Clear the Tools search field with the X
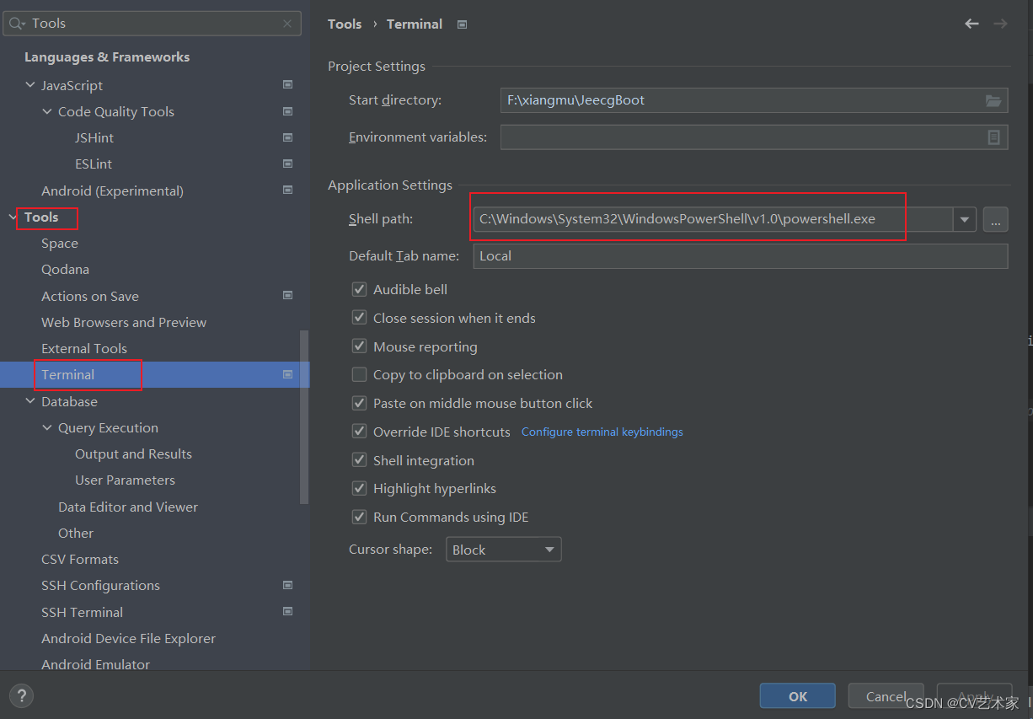1033x719 pixels. [x=286, y=23]
